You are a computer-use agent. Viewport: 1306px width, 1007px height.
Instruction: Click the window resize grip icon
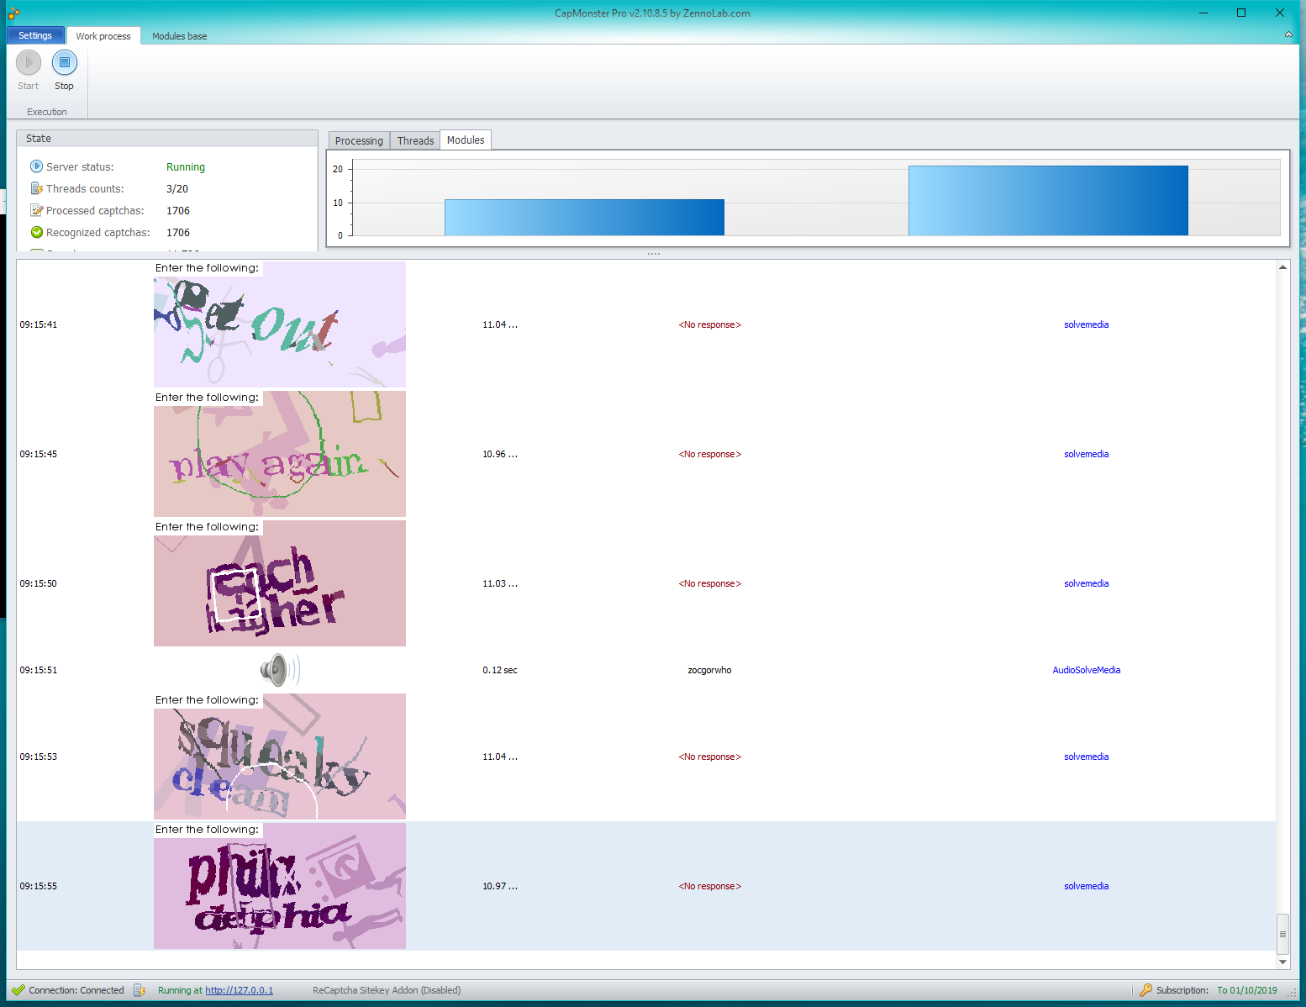click(x=1293, y=993)
